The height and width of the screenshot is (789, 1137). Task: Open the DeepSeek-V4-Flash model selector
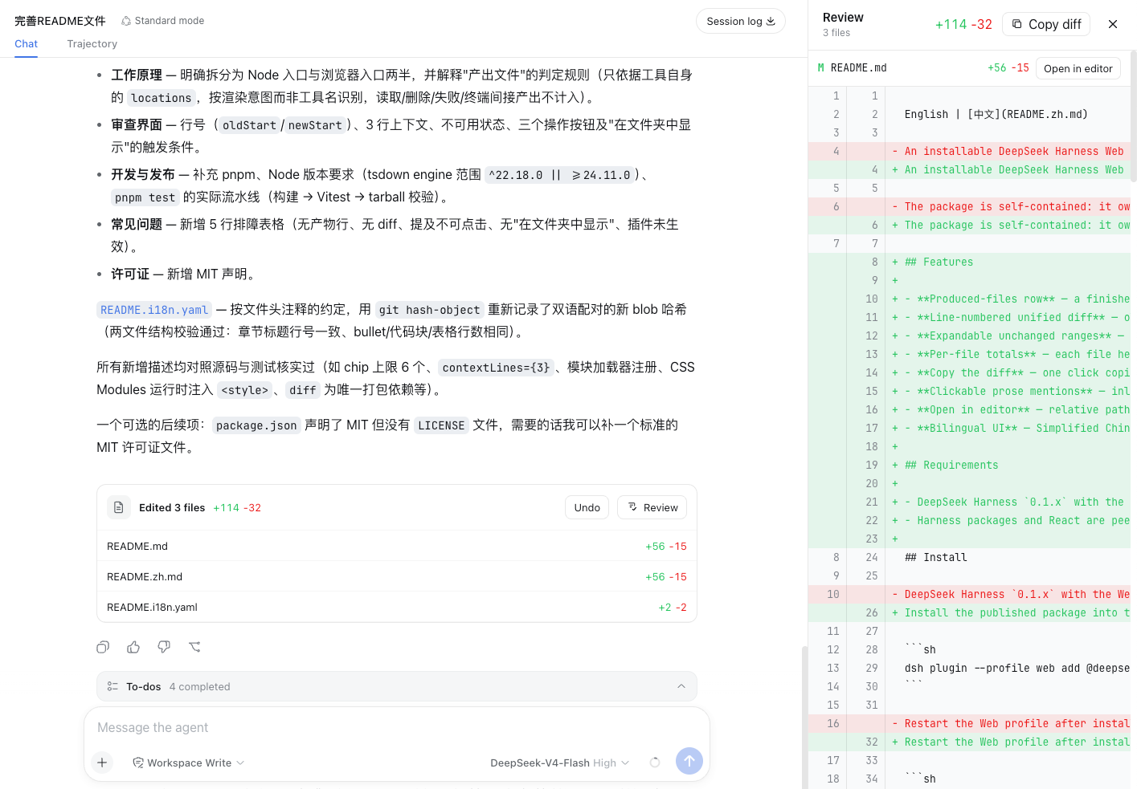(560, 763)
